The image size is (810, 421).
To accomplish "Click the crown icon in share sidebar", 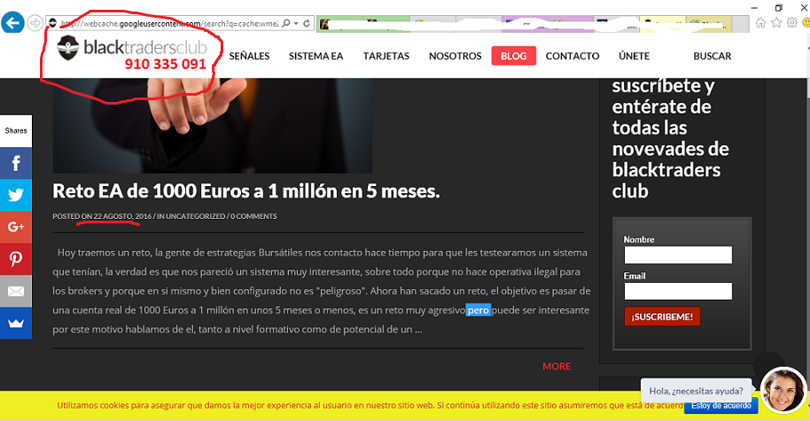I will click(x=16, y=323).
